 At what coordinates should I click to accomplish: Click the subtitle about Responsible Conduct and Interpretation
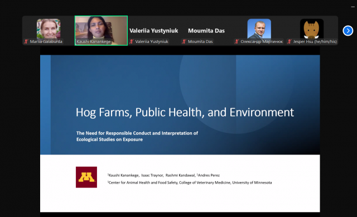point(137,136)
